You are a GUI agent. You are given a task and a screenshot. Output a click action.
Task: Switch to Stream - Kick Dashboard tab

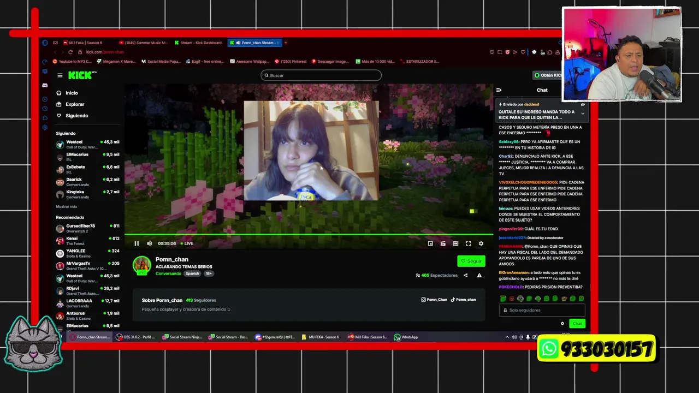pyautogui.click(x=198, y=43)
